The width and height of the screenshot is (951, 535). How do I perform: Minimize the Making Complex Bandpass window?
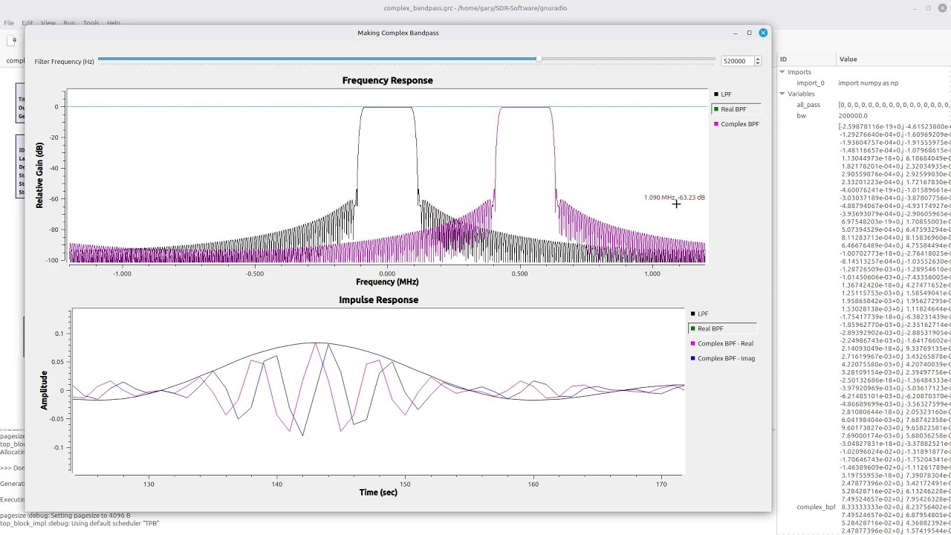click(x=736, y=33)
